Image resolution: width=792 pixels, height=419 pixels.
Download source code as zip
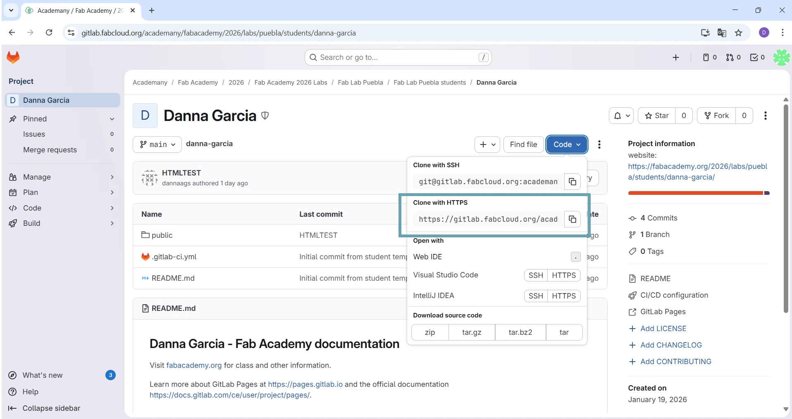(x=430, y=332)
